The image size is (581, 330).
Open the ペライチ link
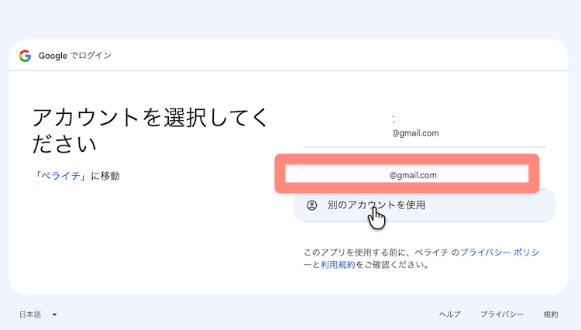[x=60, y=176]
